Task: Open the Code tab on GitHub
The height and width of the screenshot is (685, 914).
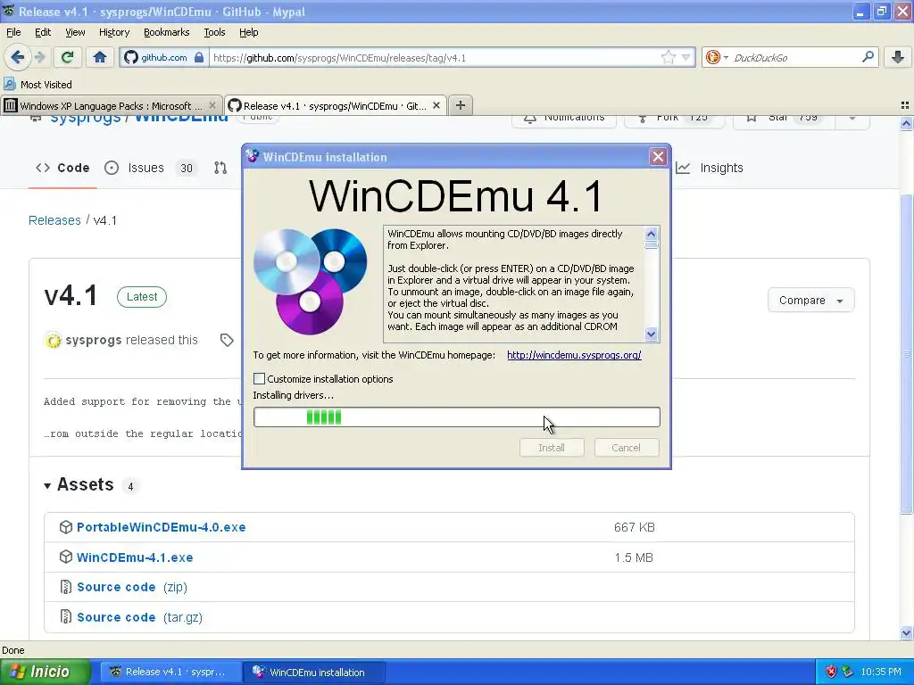Action: click(x=63, y=168)
